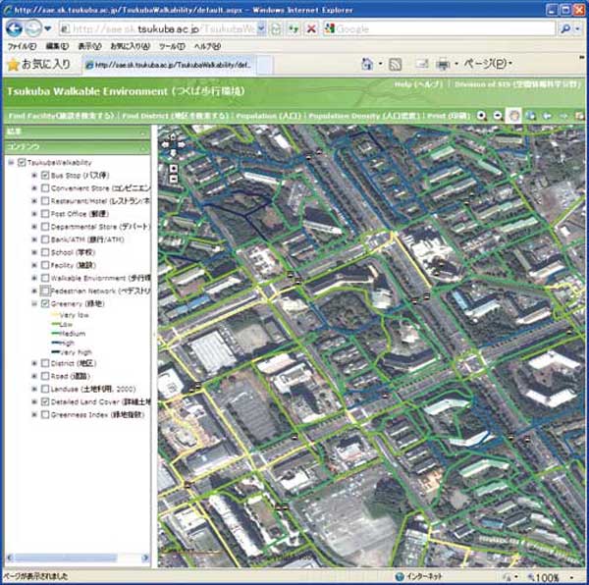This screenshot has width=589, height=585.
Task: Select the Zoom In map tool
Action: click(481, 116)
